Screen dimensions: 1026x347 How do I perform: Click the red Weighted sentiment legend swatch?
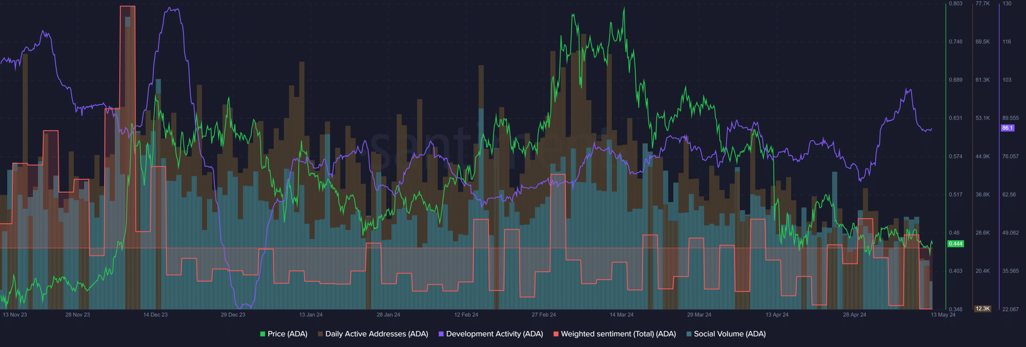click(x=556, y=334)
